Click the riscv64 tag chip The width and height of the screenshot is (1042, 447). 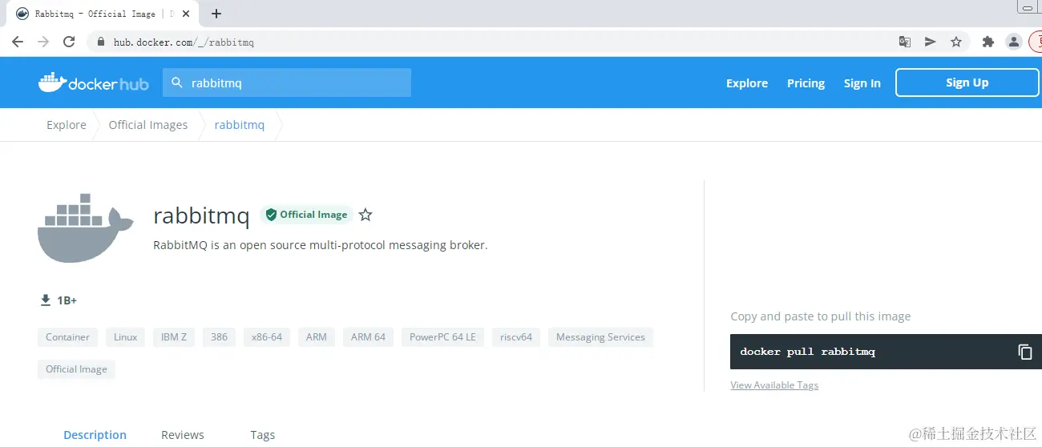516,337
